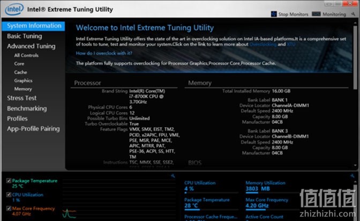Open 'How do I overclock with it?' link
Screen dimensions: 360x221
pyautogui.click(x=104, y=53)
